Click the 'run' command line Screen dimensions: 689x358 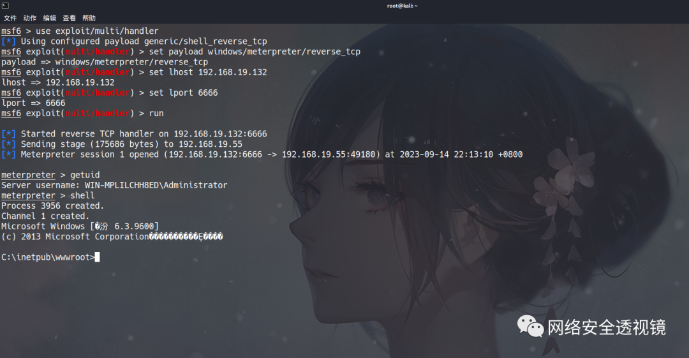[82, 113]
